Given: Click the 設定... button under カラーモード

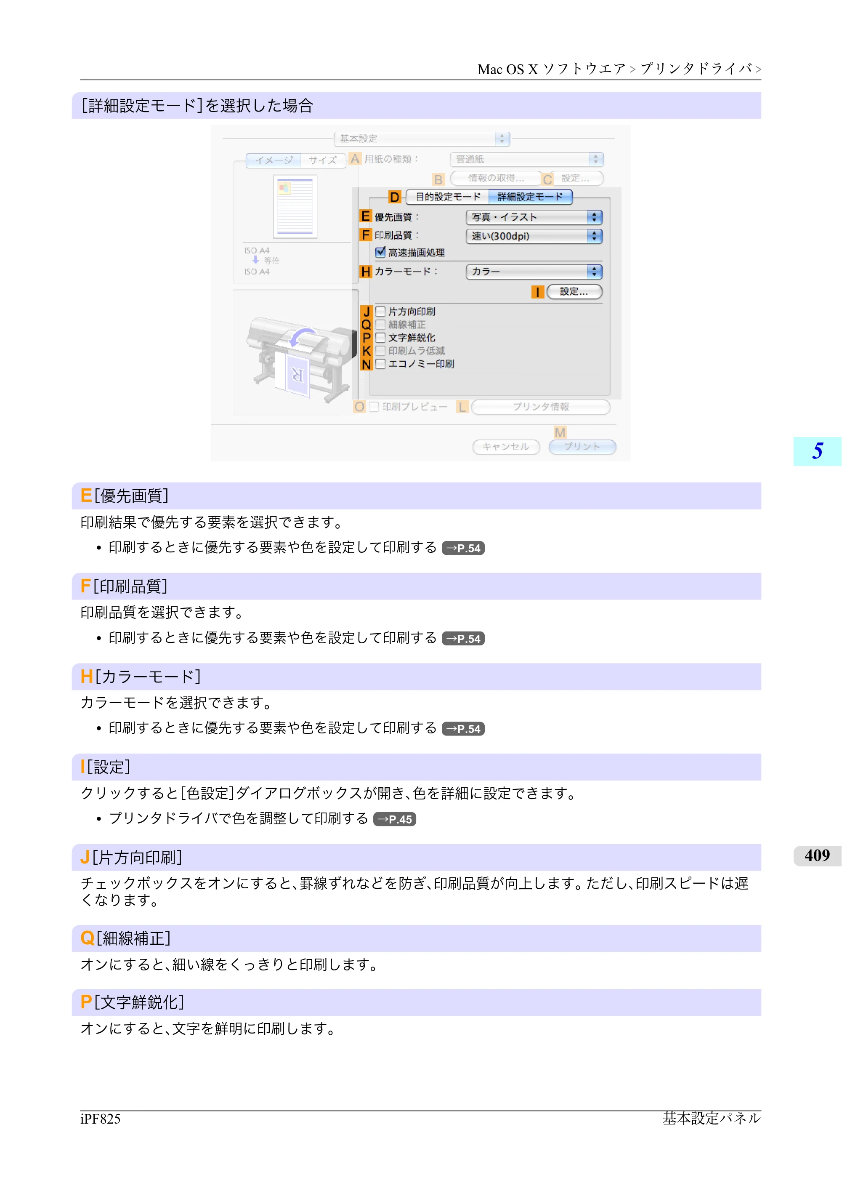Looking at the screenshot, I should pyautogui.click(x=574, y=291).
